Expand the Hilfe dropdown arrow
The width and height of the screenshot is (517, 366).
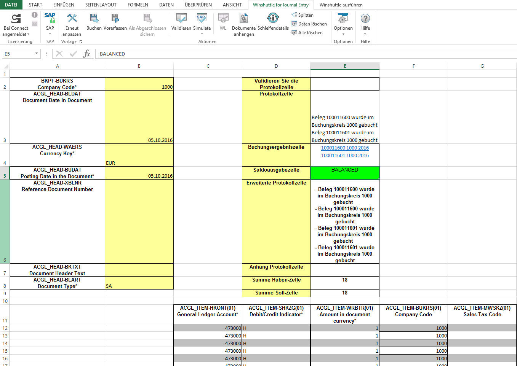365,34
